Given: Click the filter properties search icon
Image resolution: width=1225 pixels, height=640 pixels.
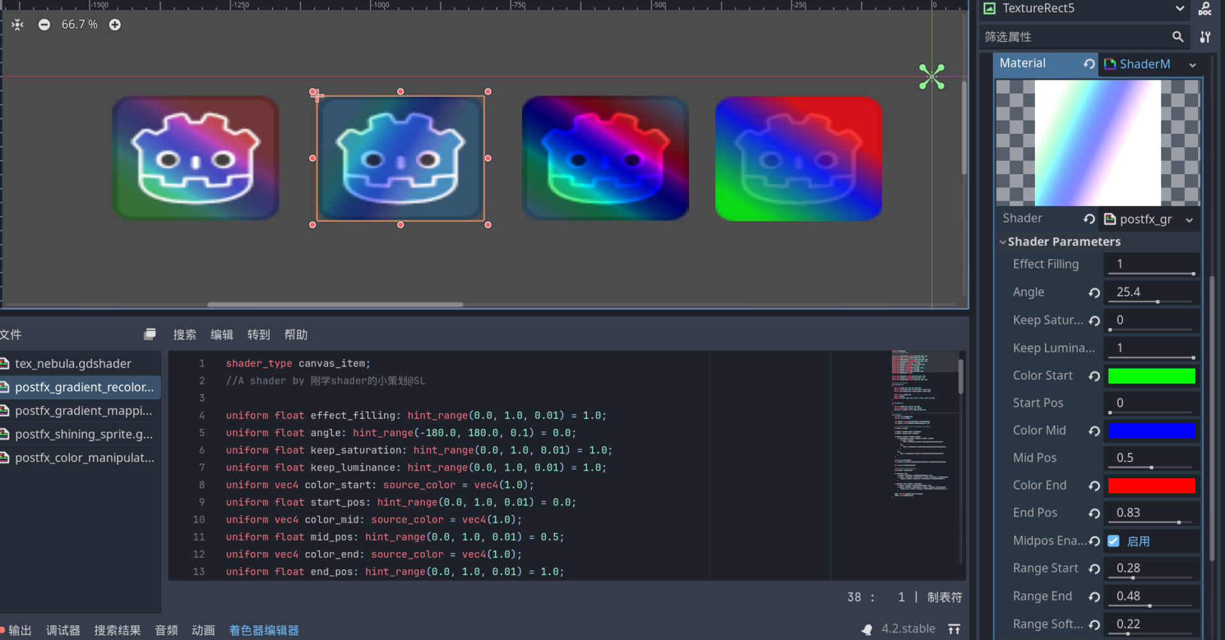Looking at the screenshot, I should pyautogui.click(x=1178, y=37).
